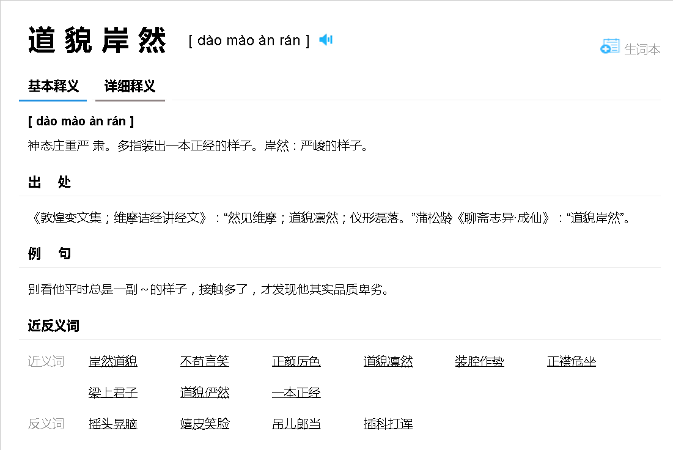The height and width of the screenshot is (450, 673).
Task: Open the synonym 不苟言笑
Action: coord(204,361)
